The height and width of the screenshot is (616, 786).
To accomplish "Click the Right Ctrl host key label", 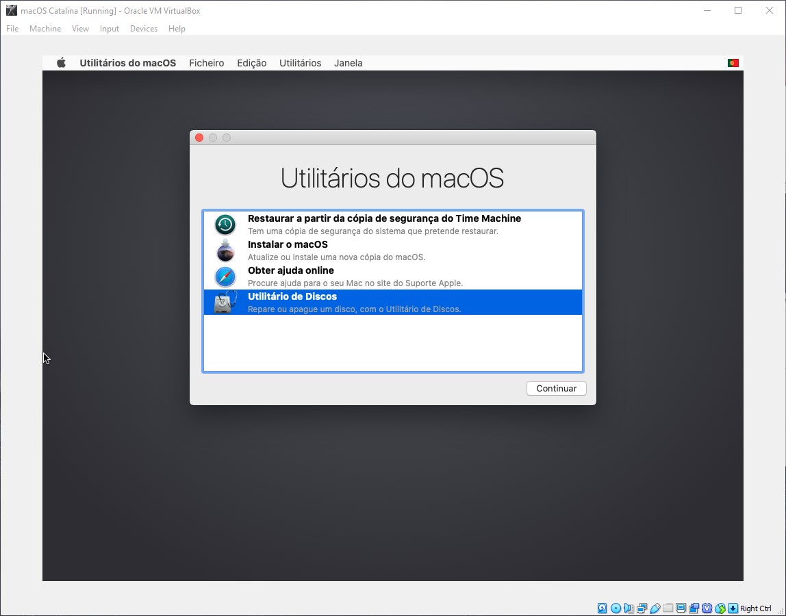I will [755, 608].
